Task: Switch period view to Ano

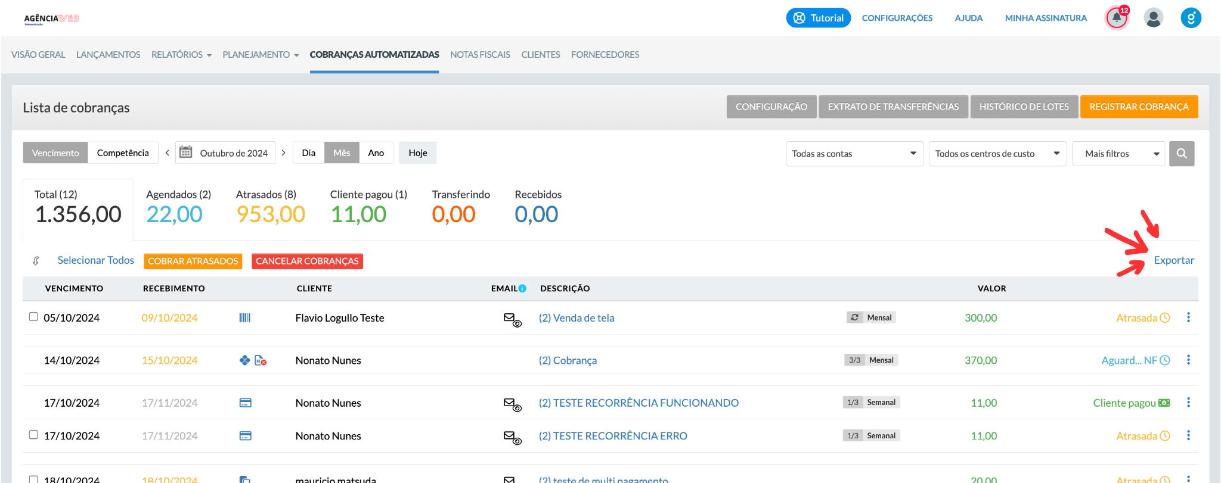Action: coord(376,152)
